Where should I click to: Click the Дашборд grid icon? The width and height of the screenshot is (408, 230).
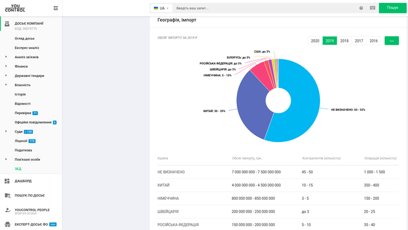[7, 181]
